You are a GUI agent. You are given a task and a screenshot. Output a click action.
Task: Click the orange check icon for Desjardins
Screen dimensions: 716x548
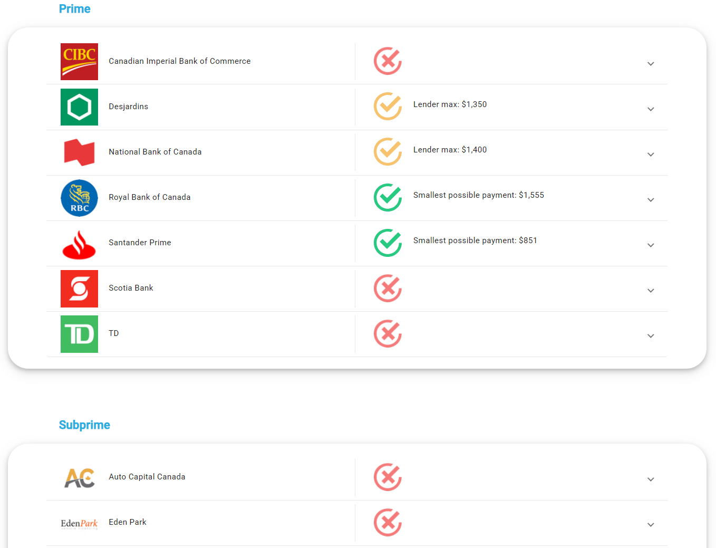click(388, 107)
